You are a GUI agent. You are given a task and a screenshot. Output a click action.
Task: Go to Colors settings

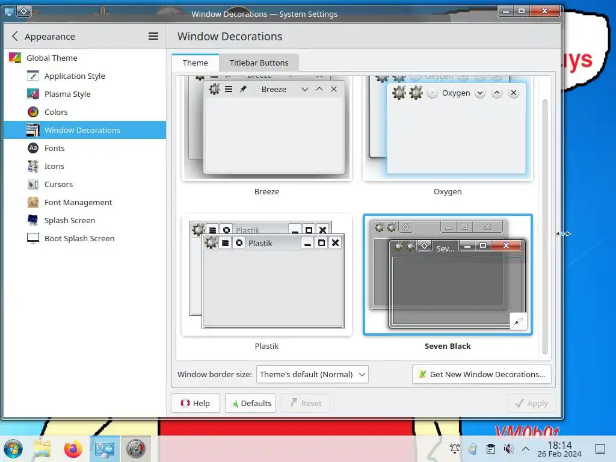(85, 112)
